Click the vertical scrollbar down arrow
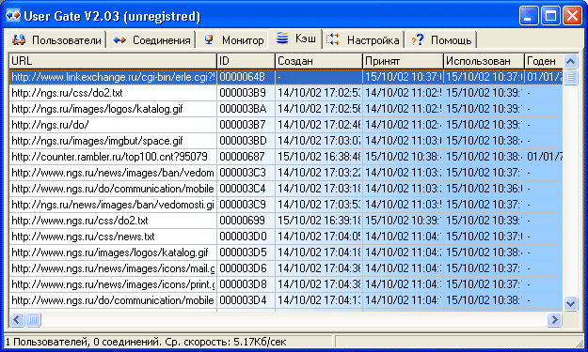The width and height of the screenshot is (588, 352). point(570,303)
